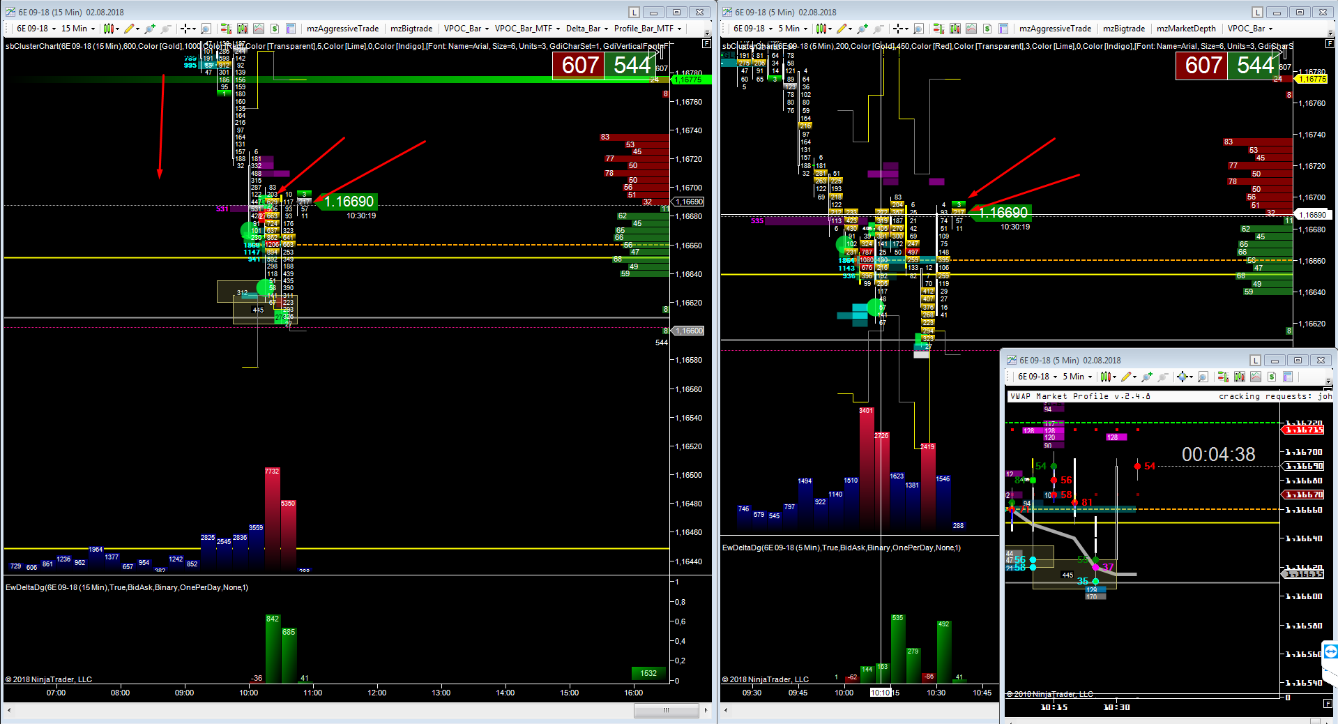The image size is (1338, 724).
Task: Open properties icon in top 5 Min window
Action: tap(1003, 29)
